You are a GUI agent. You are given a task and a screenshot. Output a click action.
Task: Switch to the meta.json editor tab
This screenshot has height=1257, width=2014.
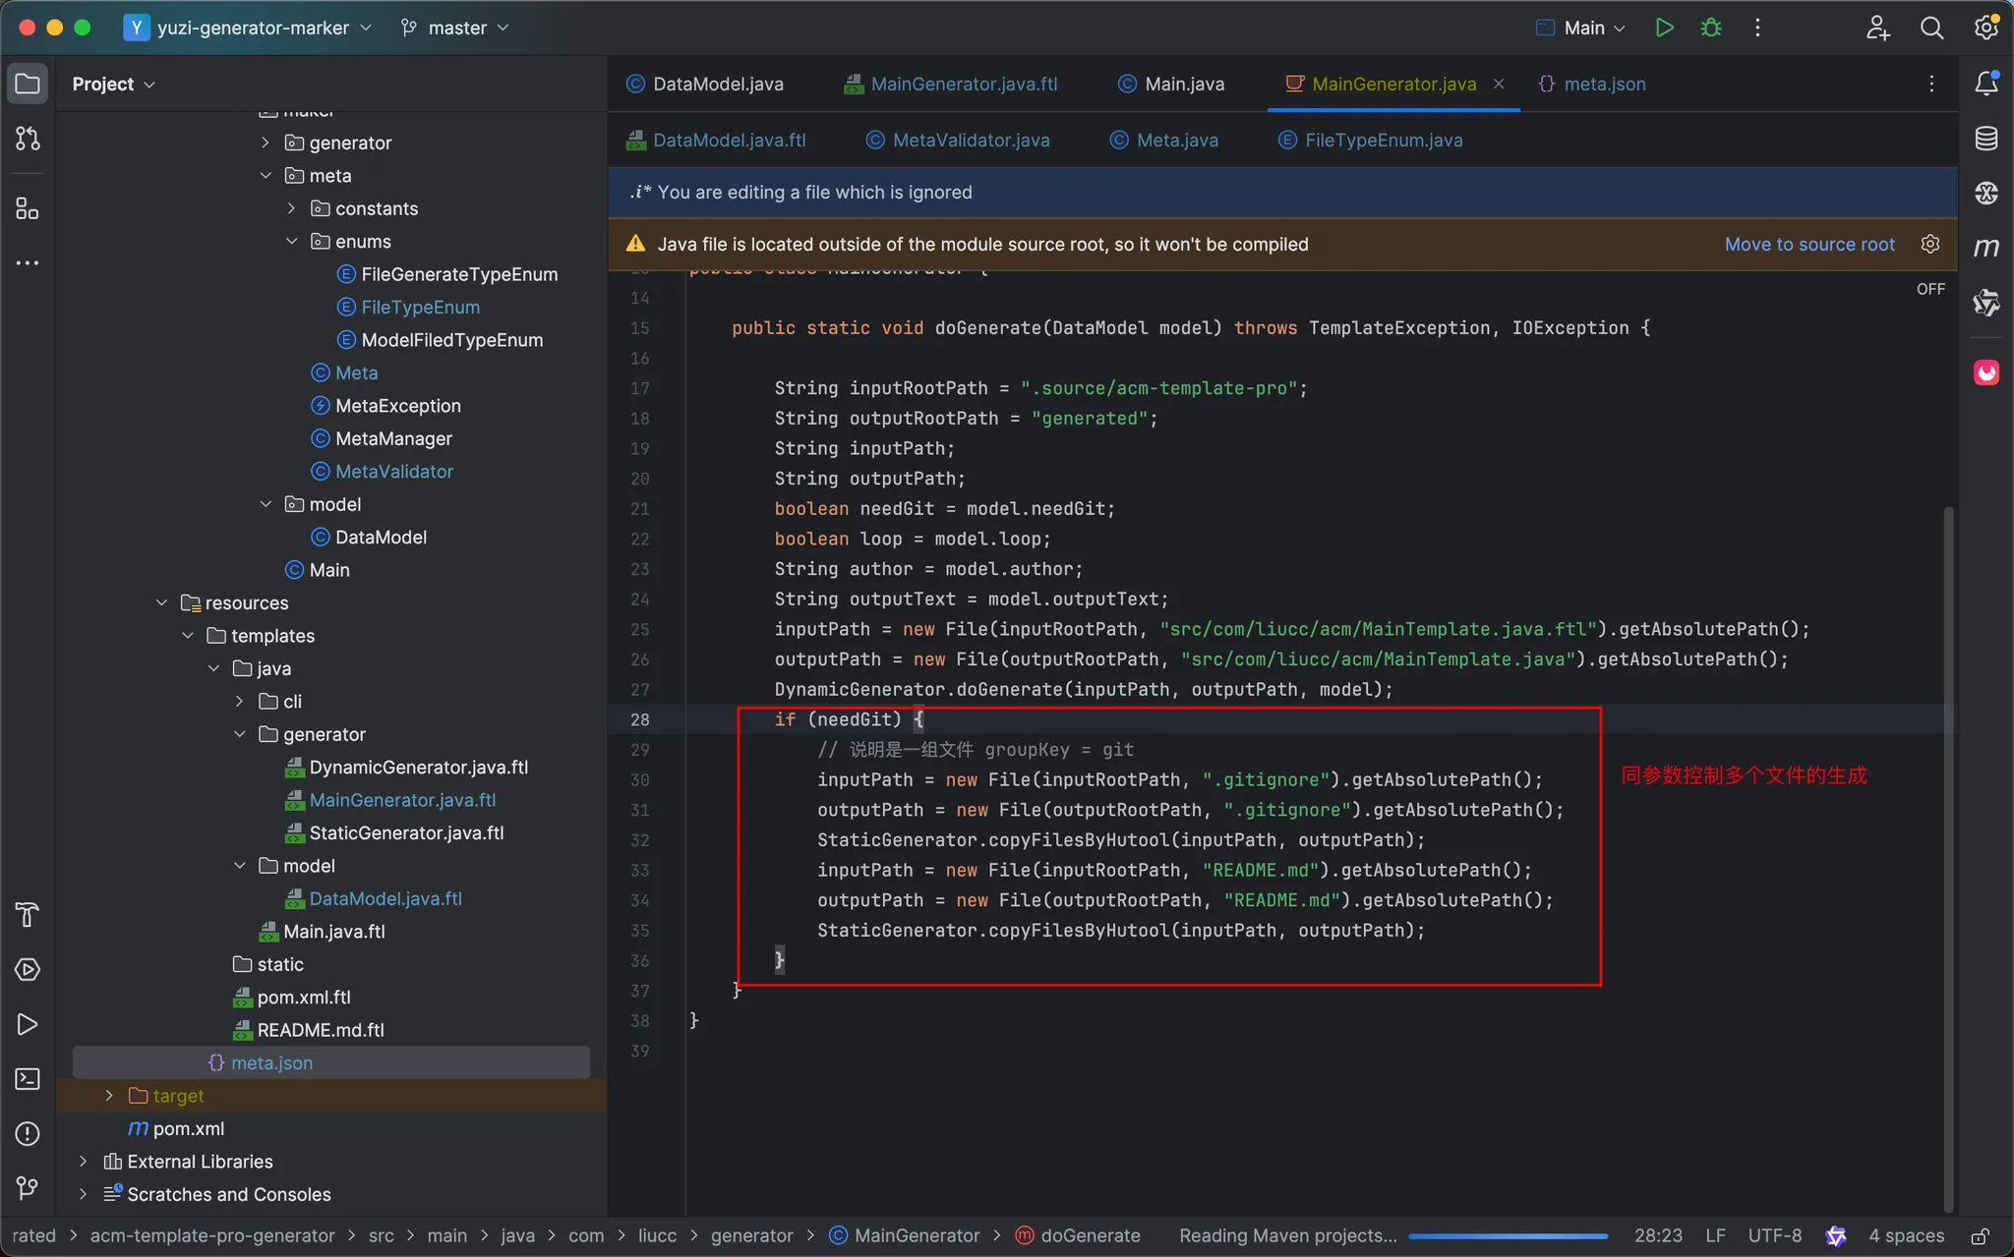pos(1603,84)
